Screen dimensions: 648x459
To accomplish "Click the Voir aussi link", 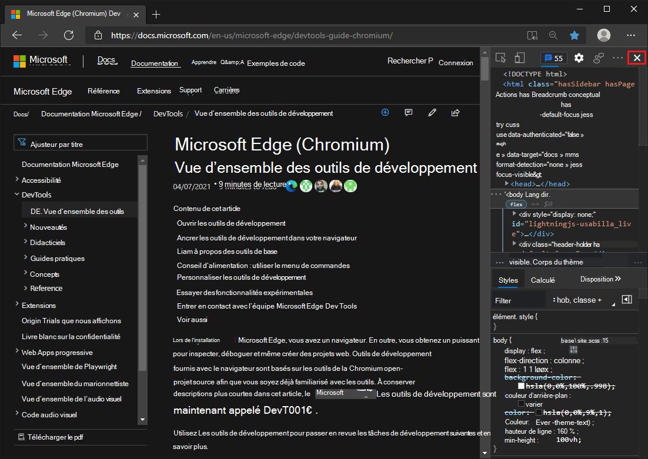I will (192, 320).
